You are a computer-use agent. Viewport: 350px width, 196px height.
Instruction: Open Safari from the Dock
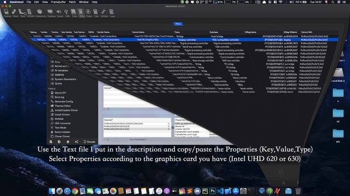click(67, 191)
